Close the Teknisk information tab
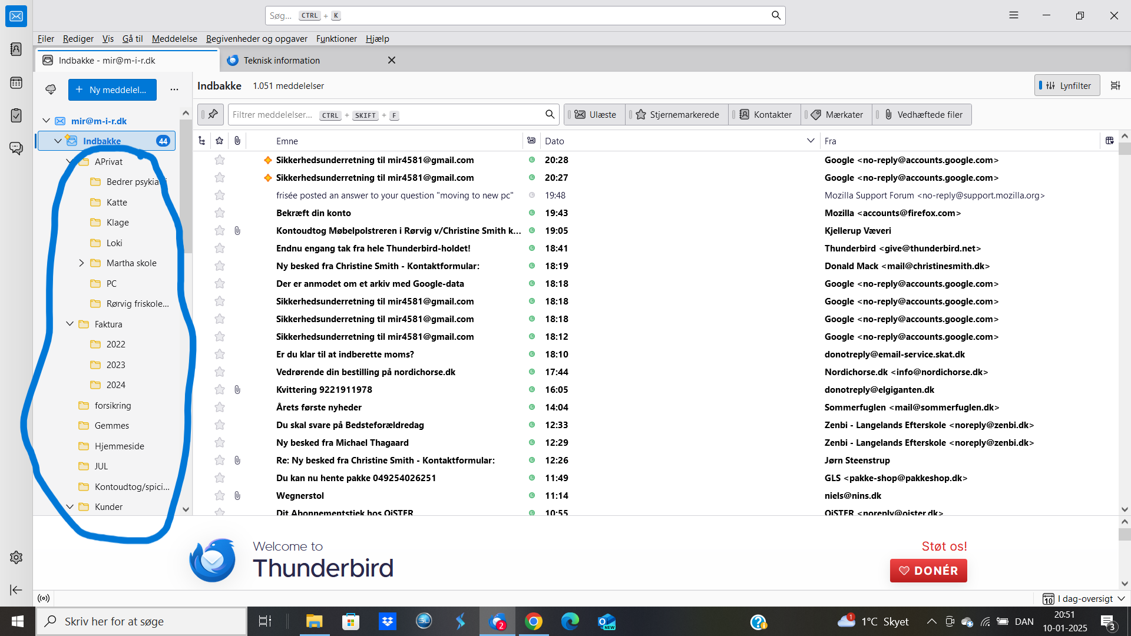The width and height of the screenshot is (1131, 636). [x=391, y=60]
